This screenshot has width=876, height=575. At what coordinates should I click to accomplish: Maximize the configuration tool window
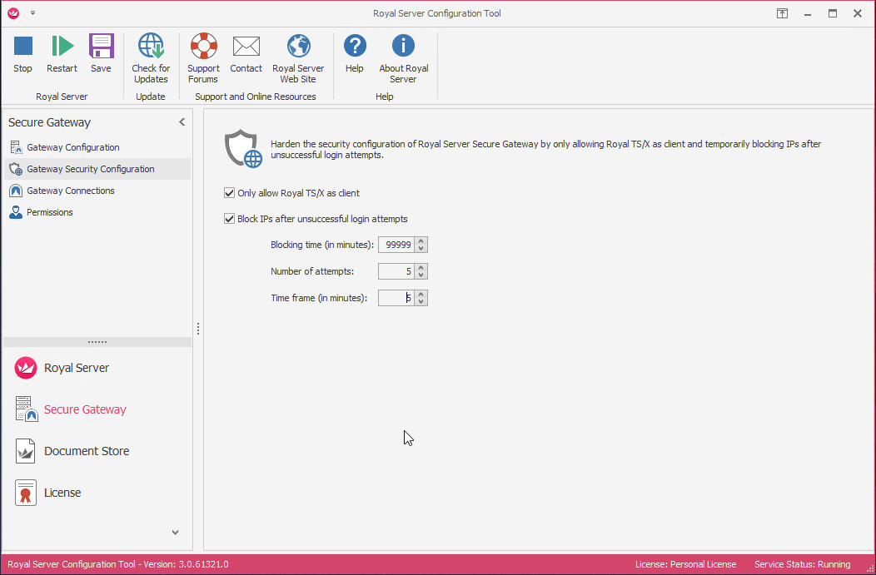point(833,13)
